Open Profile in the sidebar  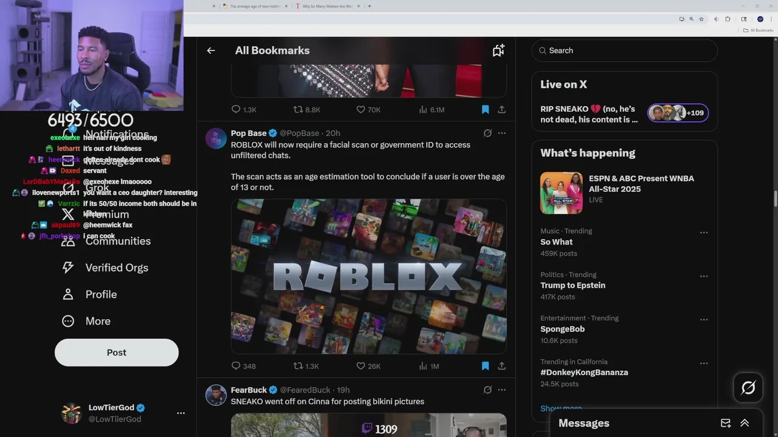89,294
